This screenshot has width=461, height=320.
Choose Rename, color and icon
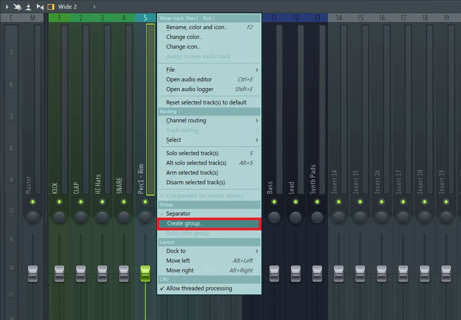click(x=197, y=27)
